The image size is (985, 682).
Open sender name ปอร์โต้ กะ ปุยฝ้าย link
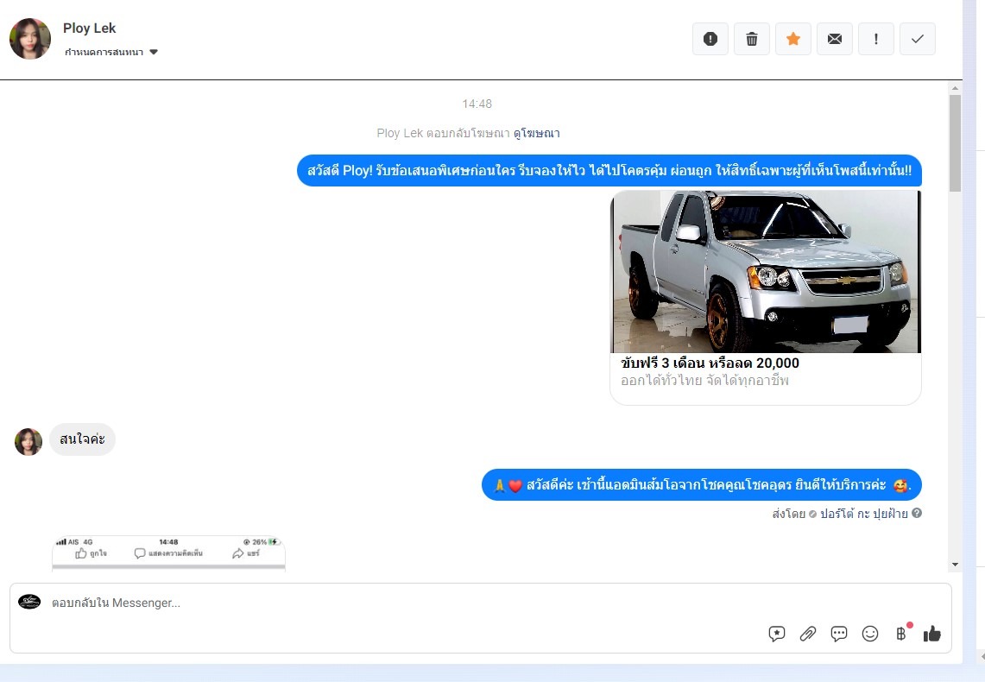coord(864,514)
